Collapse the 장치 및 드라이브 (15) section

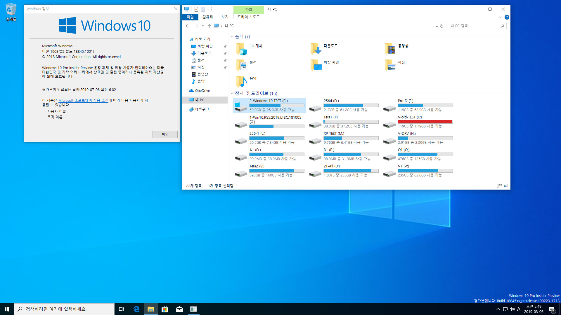pos(232,94)
